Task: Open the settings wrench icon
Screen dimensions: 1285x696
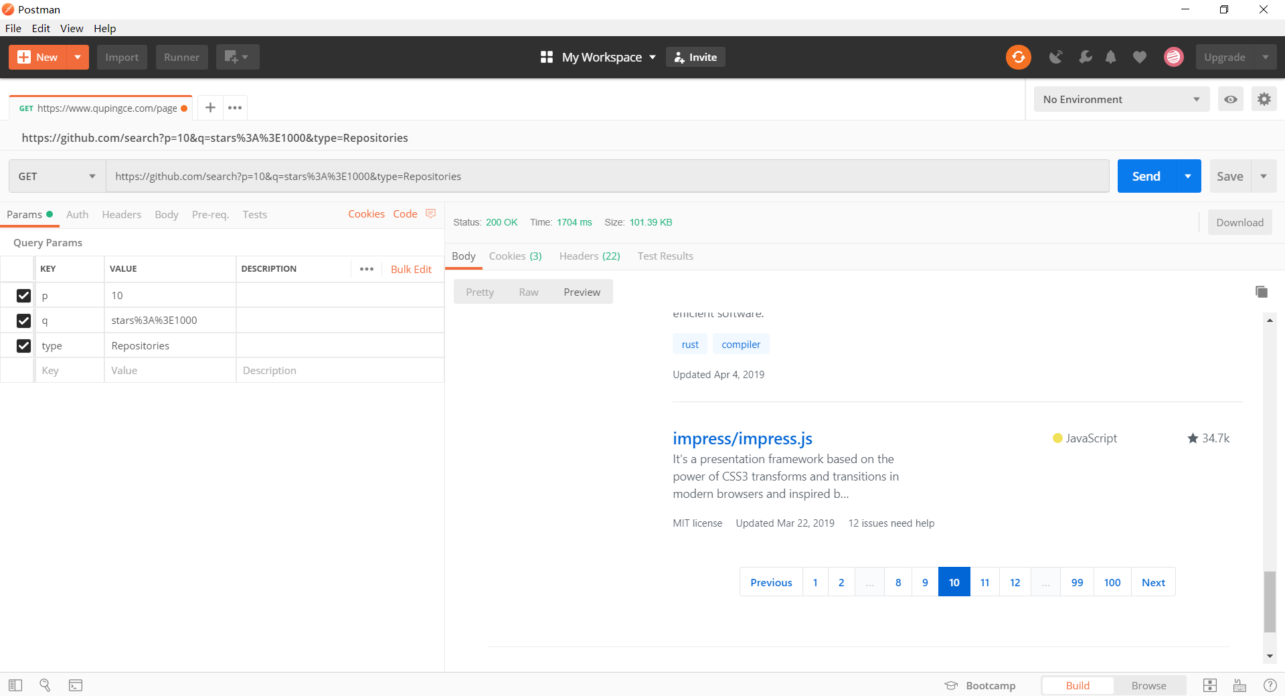Action: tap(1085, 58)
